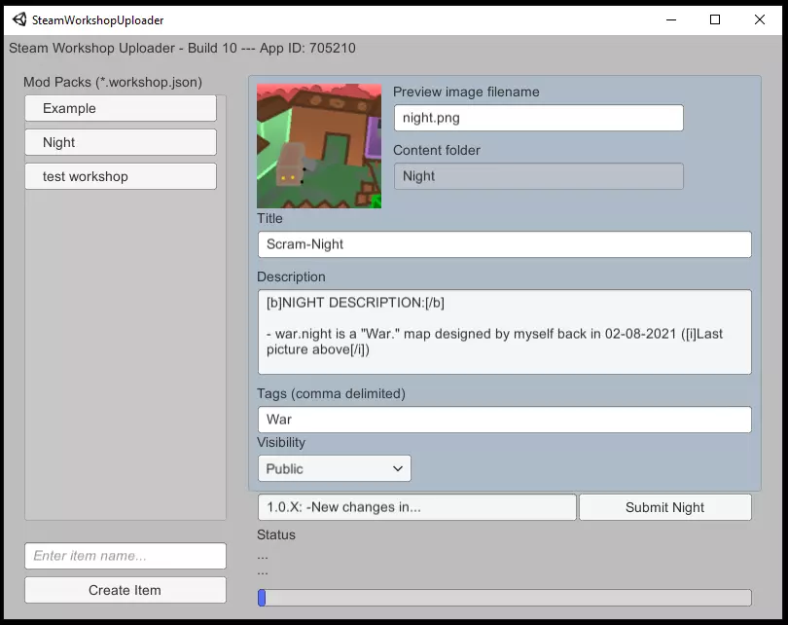
Task: Open the Visibility dropdown set to Public
Action: (x=335, y=468)
